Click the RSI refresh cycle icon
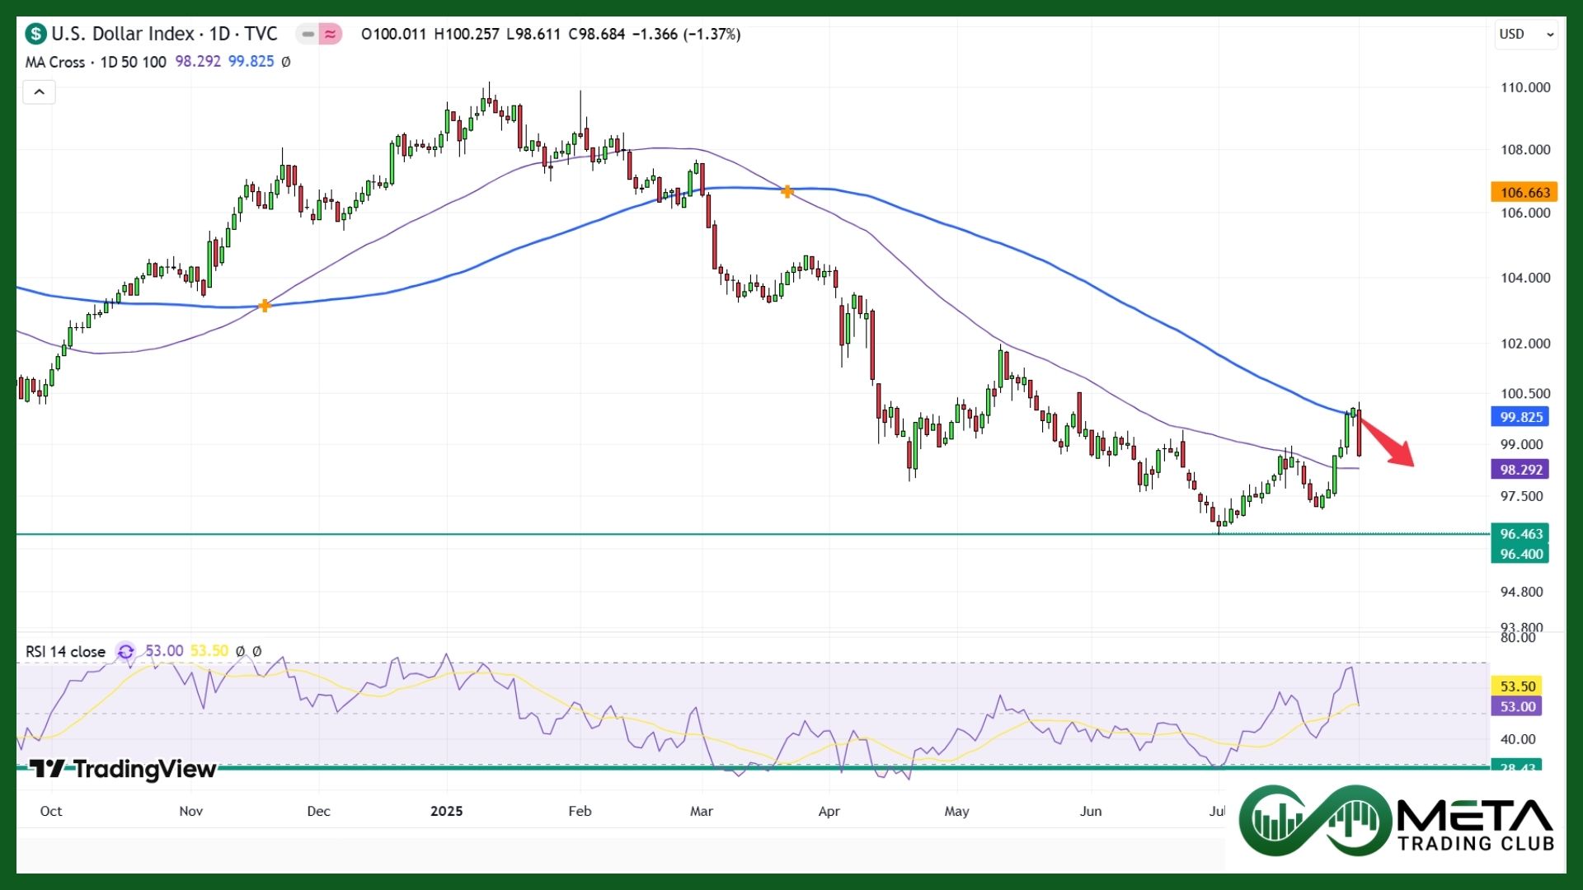This screenshot has width=1583, height=890. pyautogui.click(x=125, y=652)
